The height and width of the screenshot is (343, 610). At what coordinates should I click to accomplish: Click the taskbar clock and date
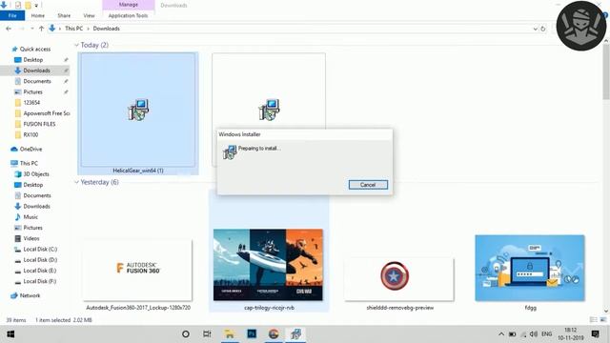coord(570,334)
